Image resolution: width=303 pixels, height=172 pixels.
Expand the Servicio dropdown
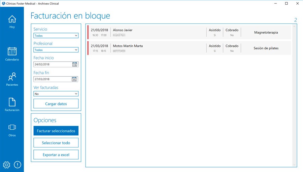click(x=56, y=36)
